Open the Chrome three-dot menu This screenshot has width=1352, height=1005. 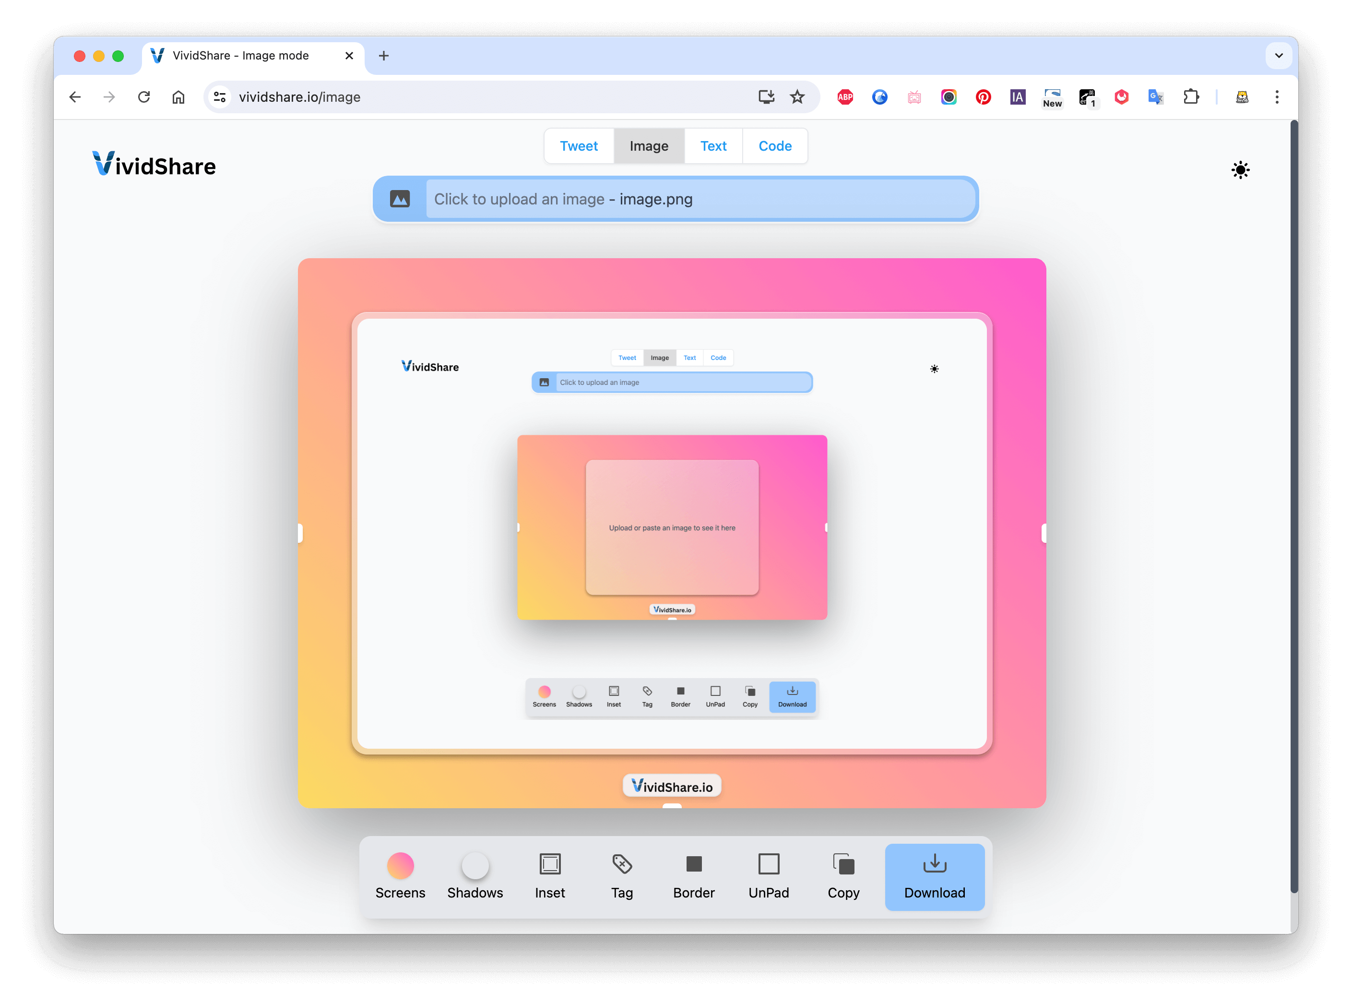1277,97
